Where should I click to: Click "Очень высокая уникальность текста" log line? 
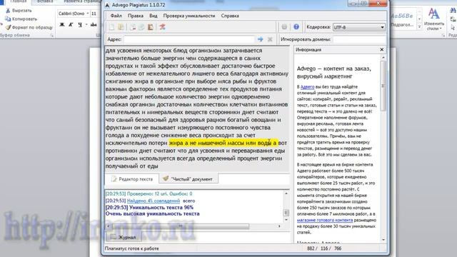pos(152,213)
